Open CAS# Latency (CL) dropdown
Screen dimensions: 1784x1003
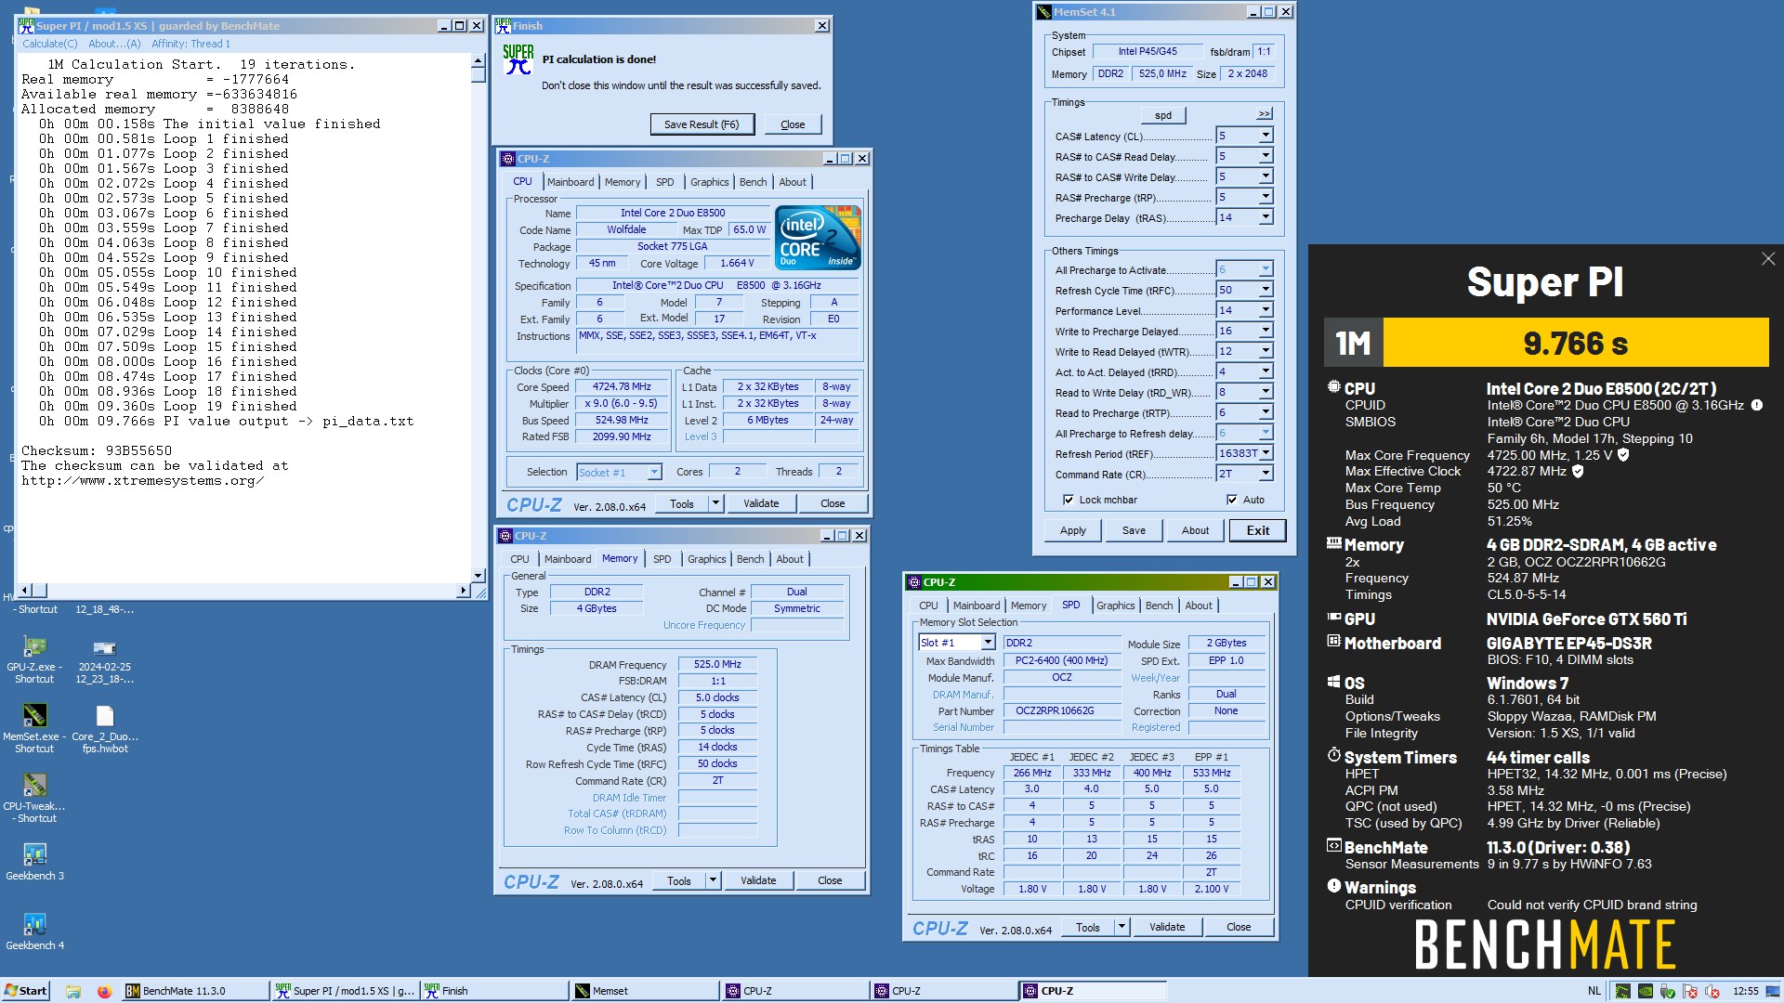(x=1265, y=136)
